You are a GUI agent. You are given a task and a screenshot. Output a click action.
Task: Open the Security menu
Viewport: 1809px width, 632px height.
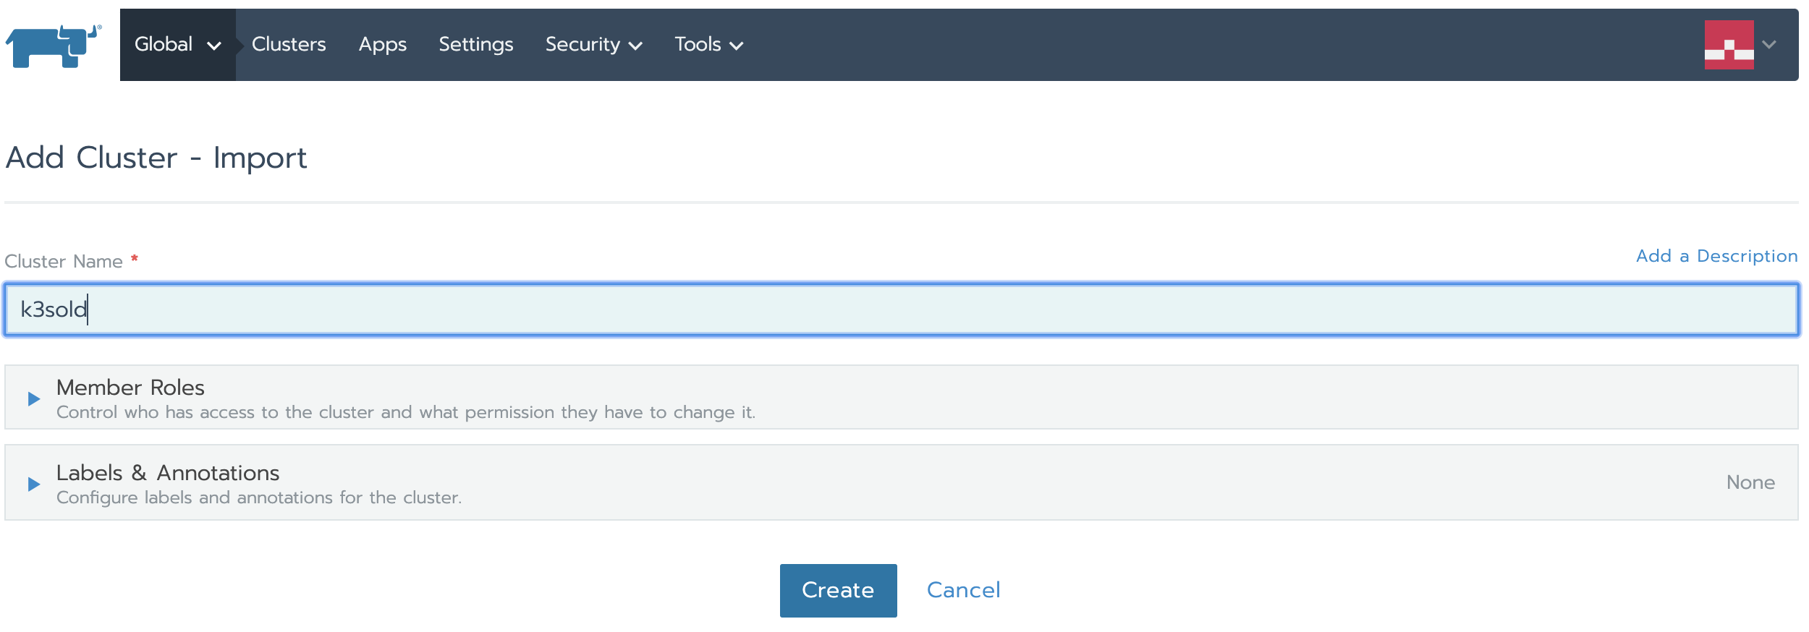(x=582, y=45)
